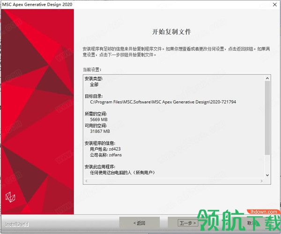Click the InstallShield label at bottom left
The width and height of the screenshot is (281, 234).
17,224
